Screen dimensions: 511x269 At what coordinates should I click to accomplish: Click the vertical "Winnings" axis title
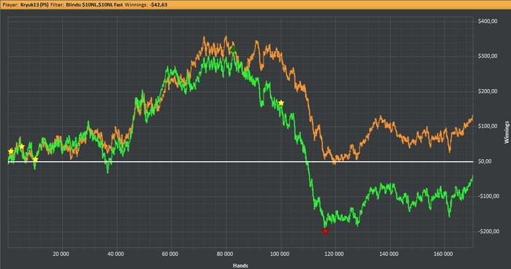click(507, 132)
